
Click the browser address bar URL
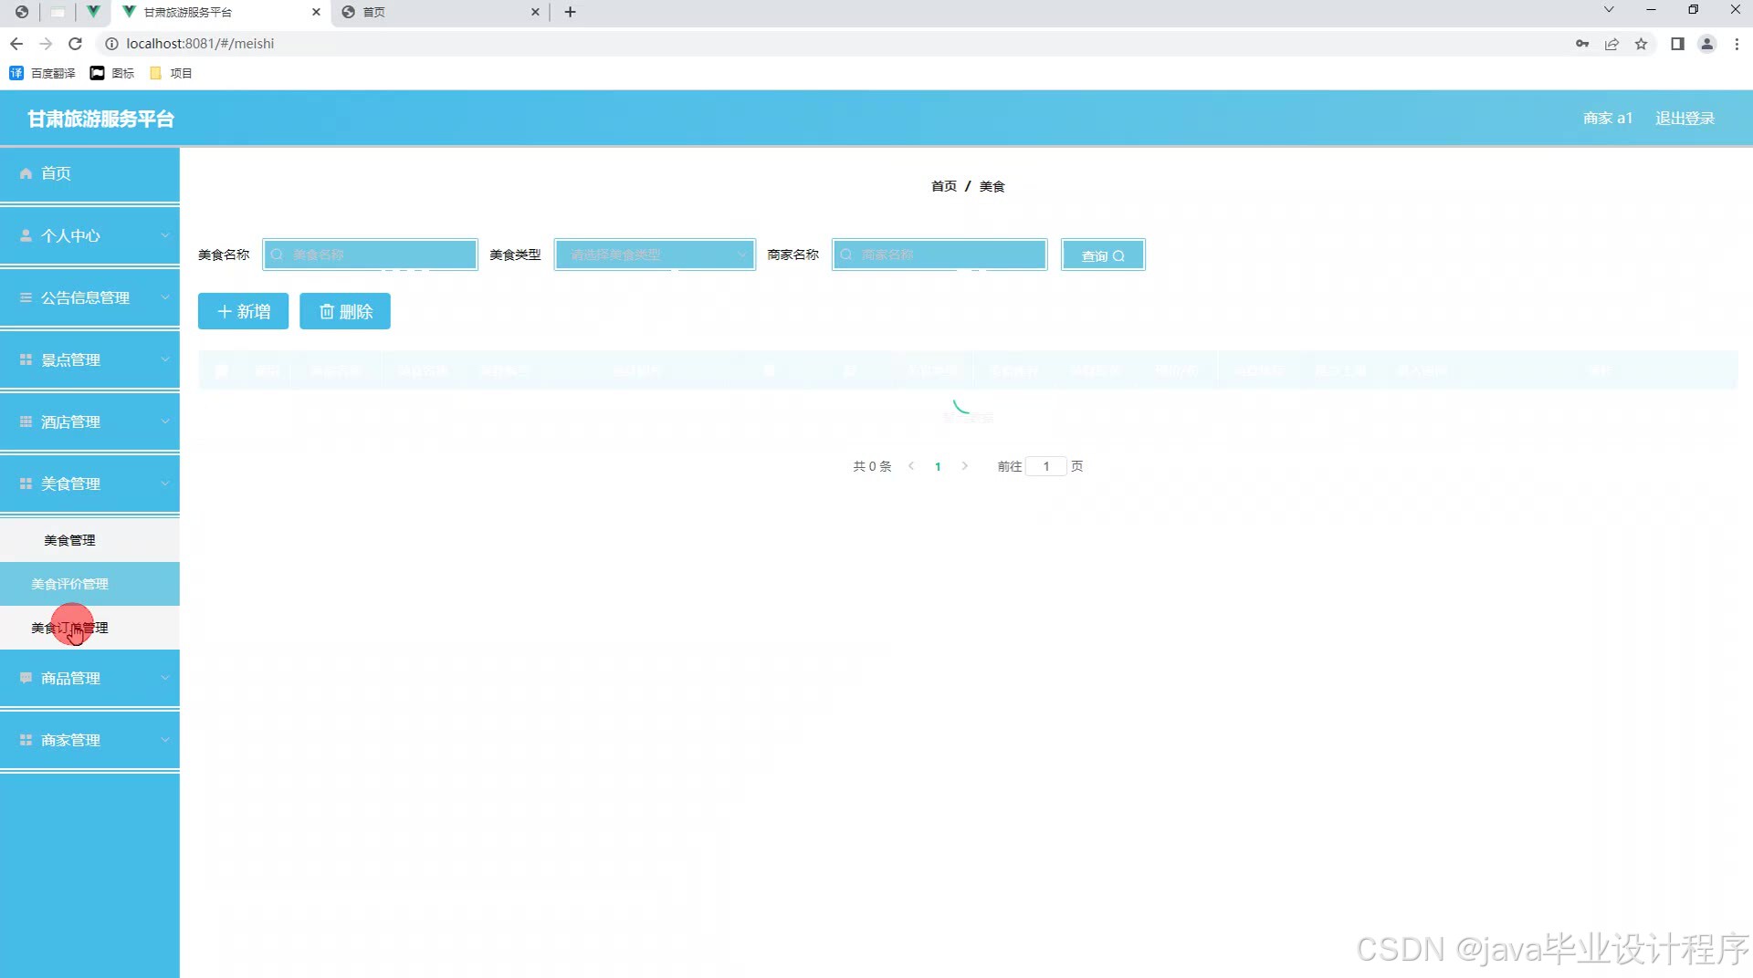200,44
